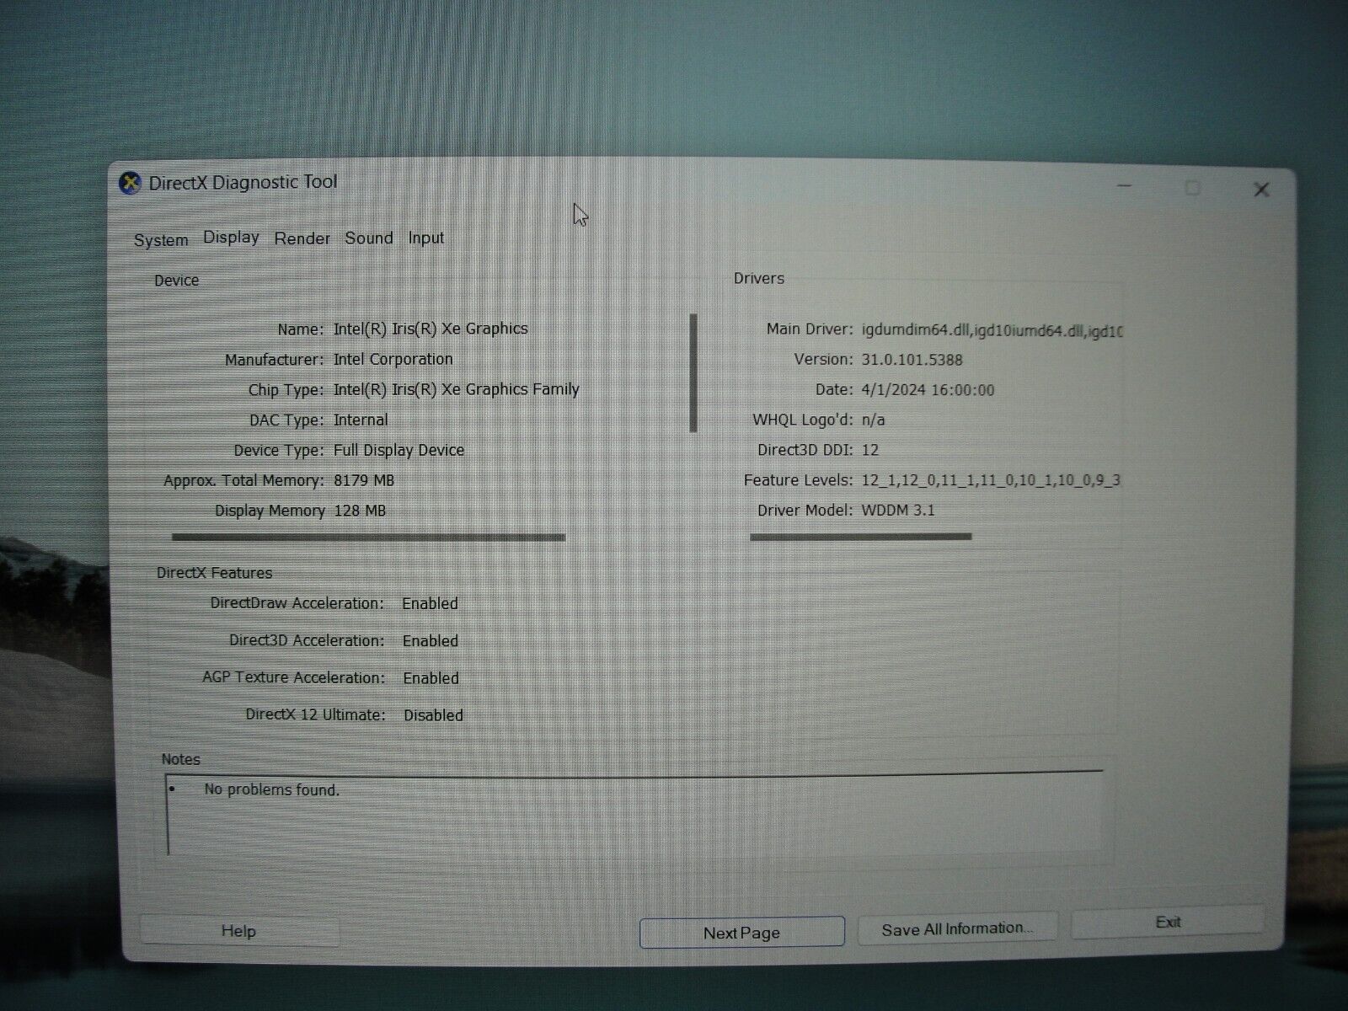Switch to the Input tab
The height and width of the screenshot is (1011, 1348).
pyautogui.click(x=426, y=238)
